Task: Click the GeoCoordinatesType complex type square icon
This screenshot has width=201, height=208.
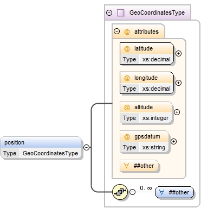Action: click(120, 13)
